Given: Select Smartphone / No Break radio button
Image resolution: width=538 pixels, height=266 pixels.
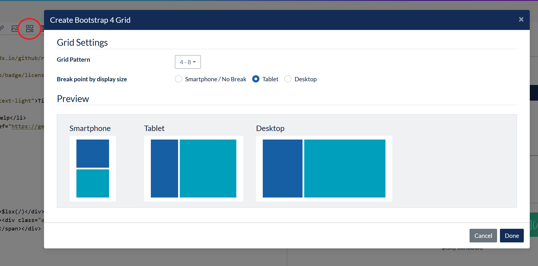Looking at the screenshot, I should [178, 79].
